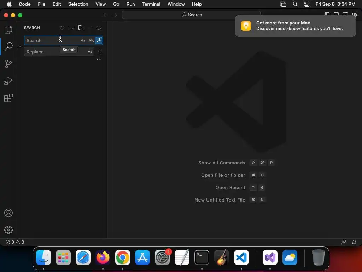Open GarageBand from the Dock

point(222,257)
